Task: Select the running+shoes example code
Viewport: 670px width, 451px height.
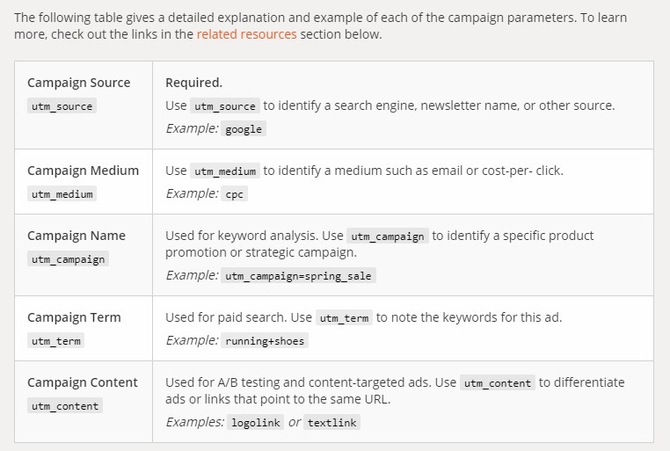Action: pyautogui.click(x=265, y=341)
